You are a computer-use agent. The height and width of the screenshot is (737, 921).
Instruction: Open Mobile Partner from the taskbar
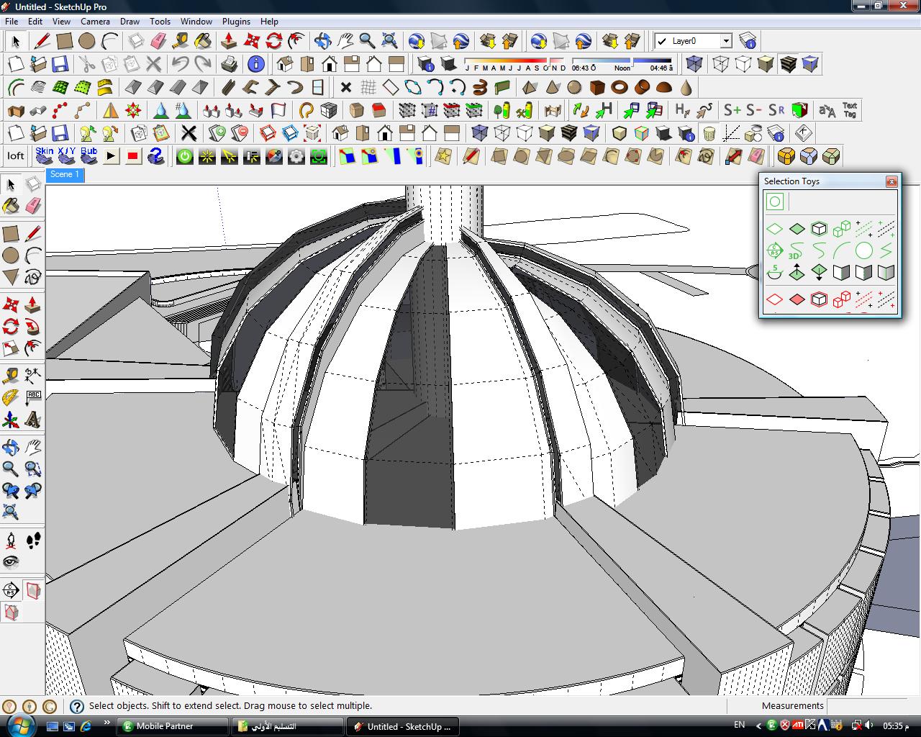pyautogui.click(x=173, y=726)
